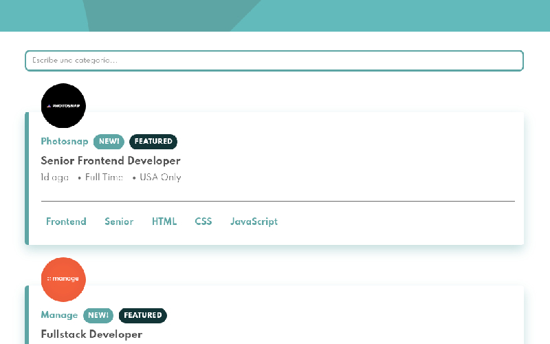
Task: Filter by the JavaScript tag
Action: pyautogui.click(x=254, y=222)
